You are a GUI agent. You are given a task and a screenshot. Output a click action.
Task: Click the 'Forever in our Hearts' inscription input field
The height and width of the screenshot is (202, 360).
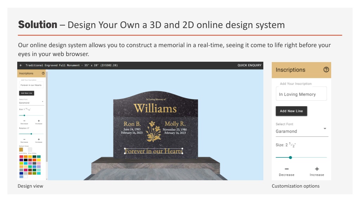[31, 85]
